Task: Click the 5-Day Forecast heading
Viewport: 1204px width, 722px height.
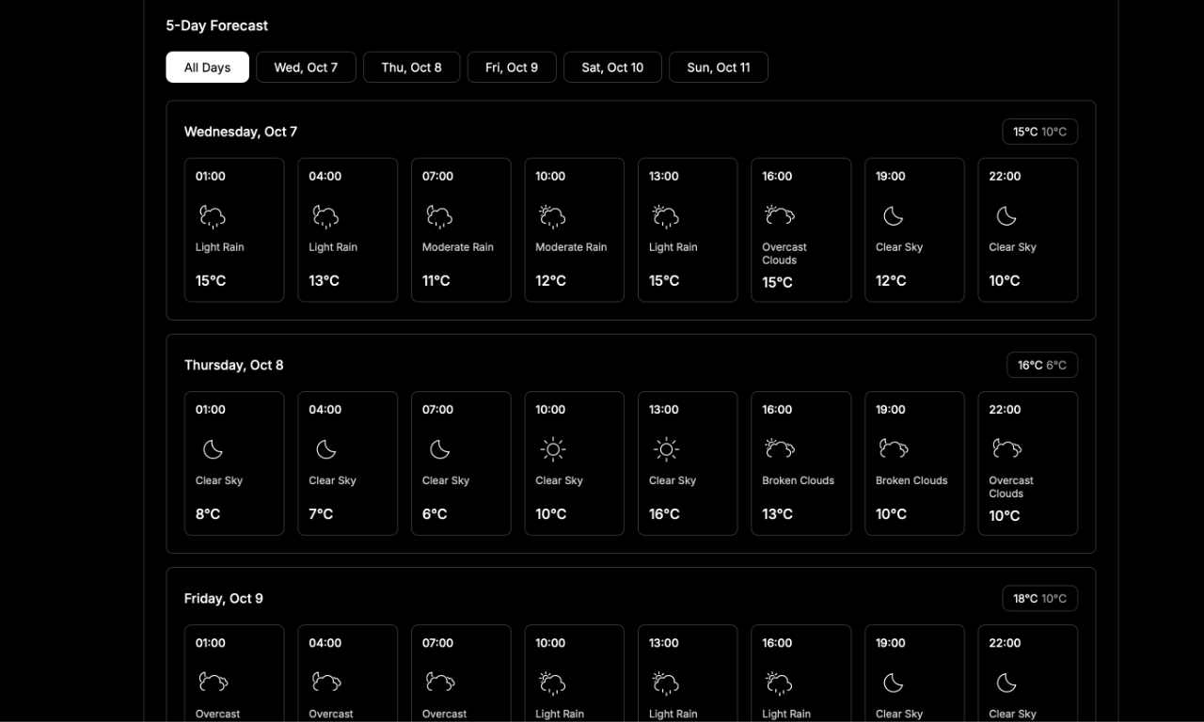Action: (x=216, y=25)
